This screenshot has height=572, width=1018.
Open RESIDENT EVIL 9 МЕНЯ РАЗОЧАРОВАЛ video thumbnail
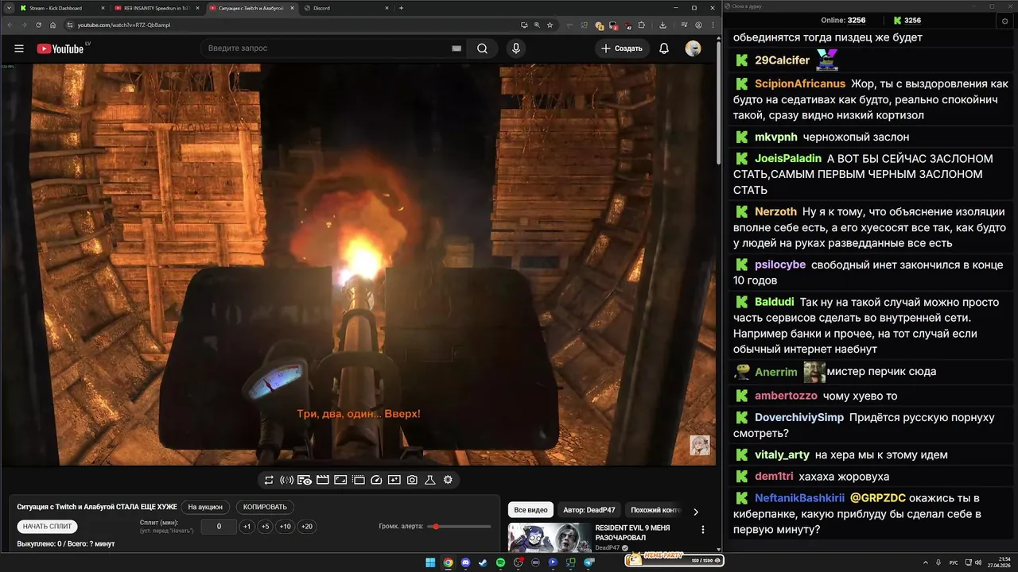pos(549,537)
